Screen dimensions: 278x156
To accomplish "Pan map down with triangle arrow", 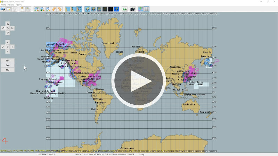I will [x=8, y=33].
